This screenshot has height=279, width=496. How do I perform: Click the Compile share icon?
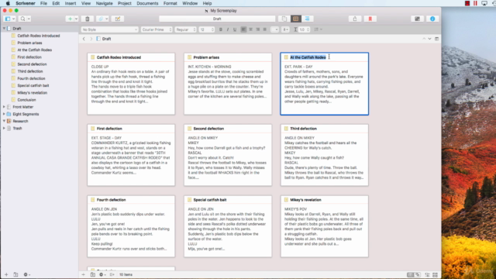(x=355, y=19)
